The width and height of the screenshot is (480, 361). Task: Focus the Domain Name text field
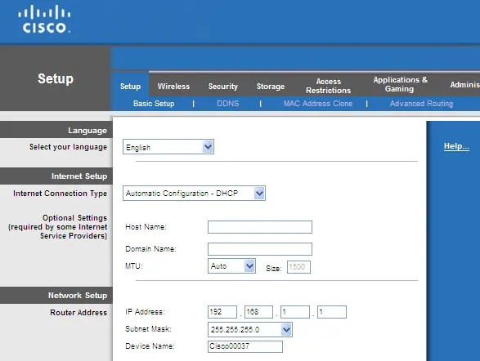[x=260, y=249]
